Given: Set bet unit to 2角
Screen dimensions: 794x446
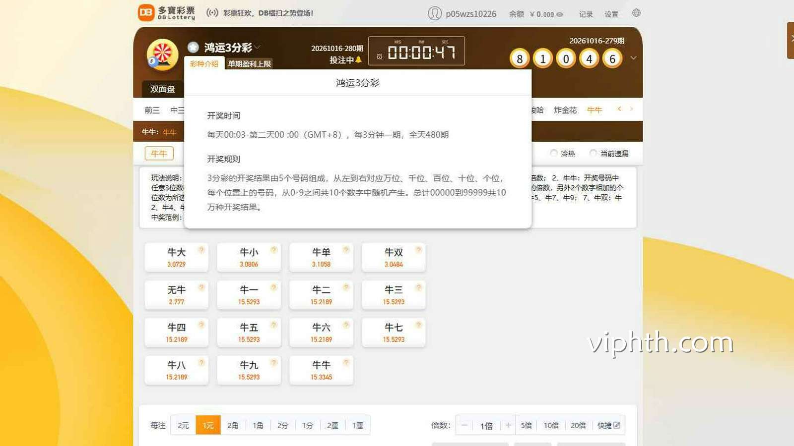Looking at the screenshot, I should (233, 425).
